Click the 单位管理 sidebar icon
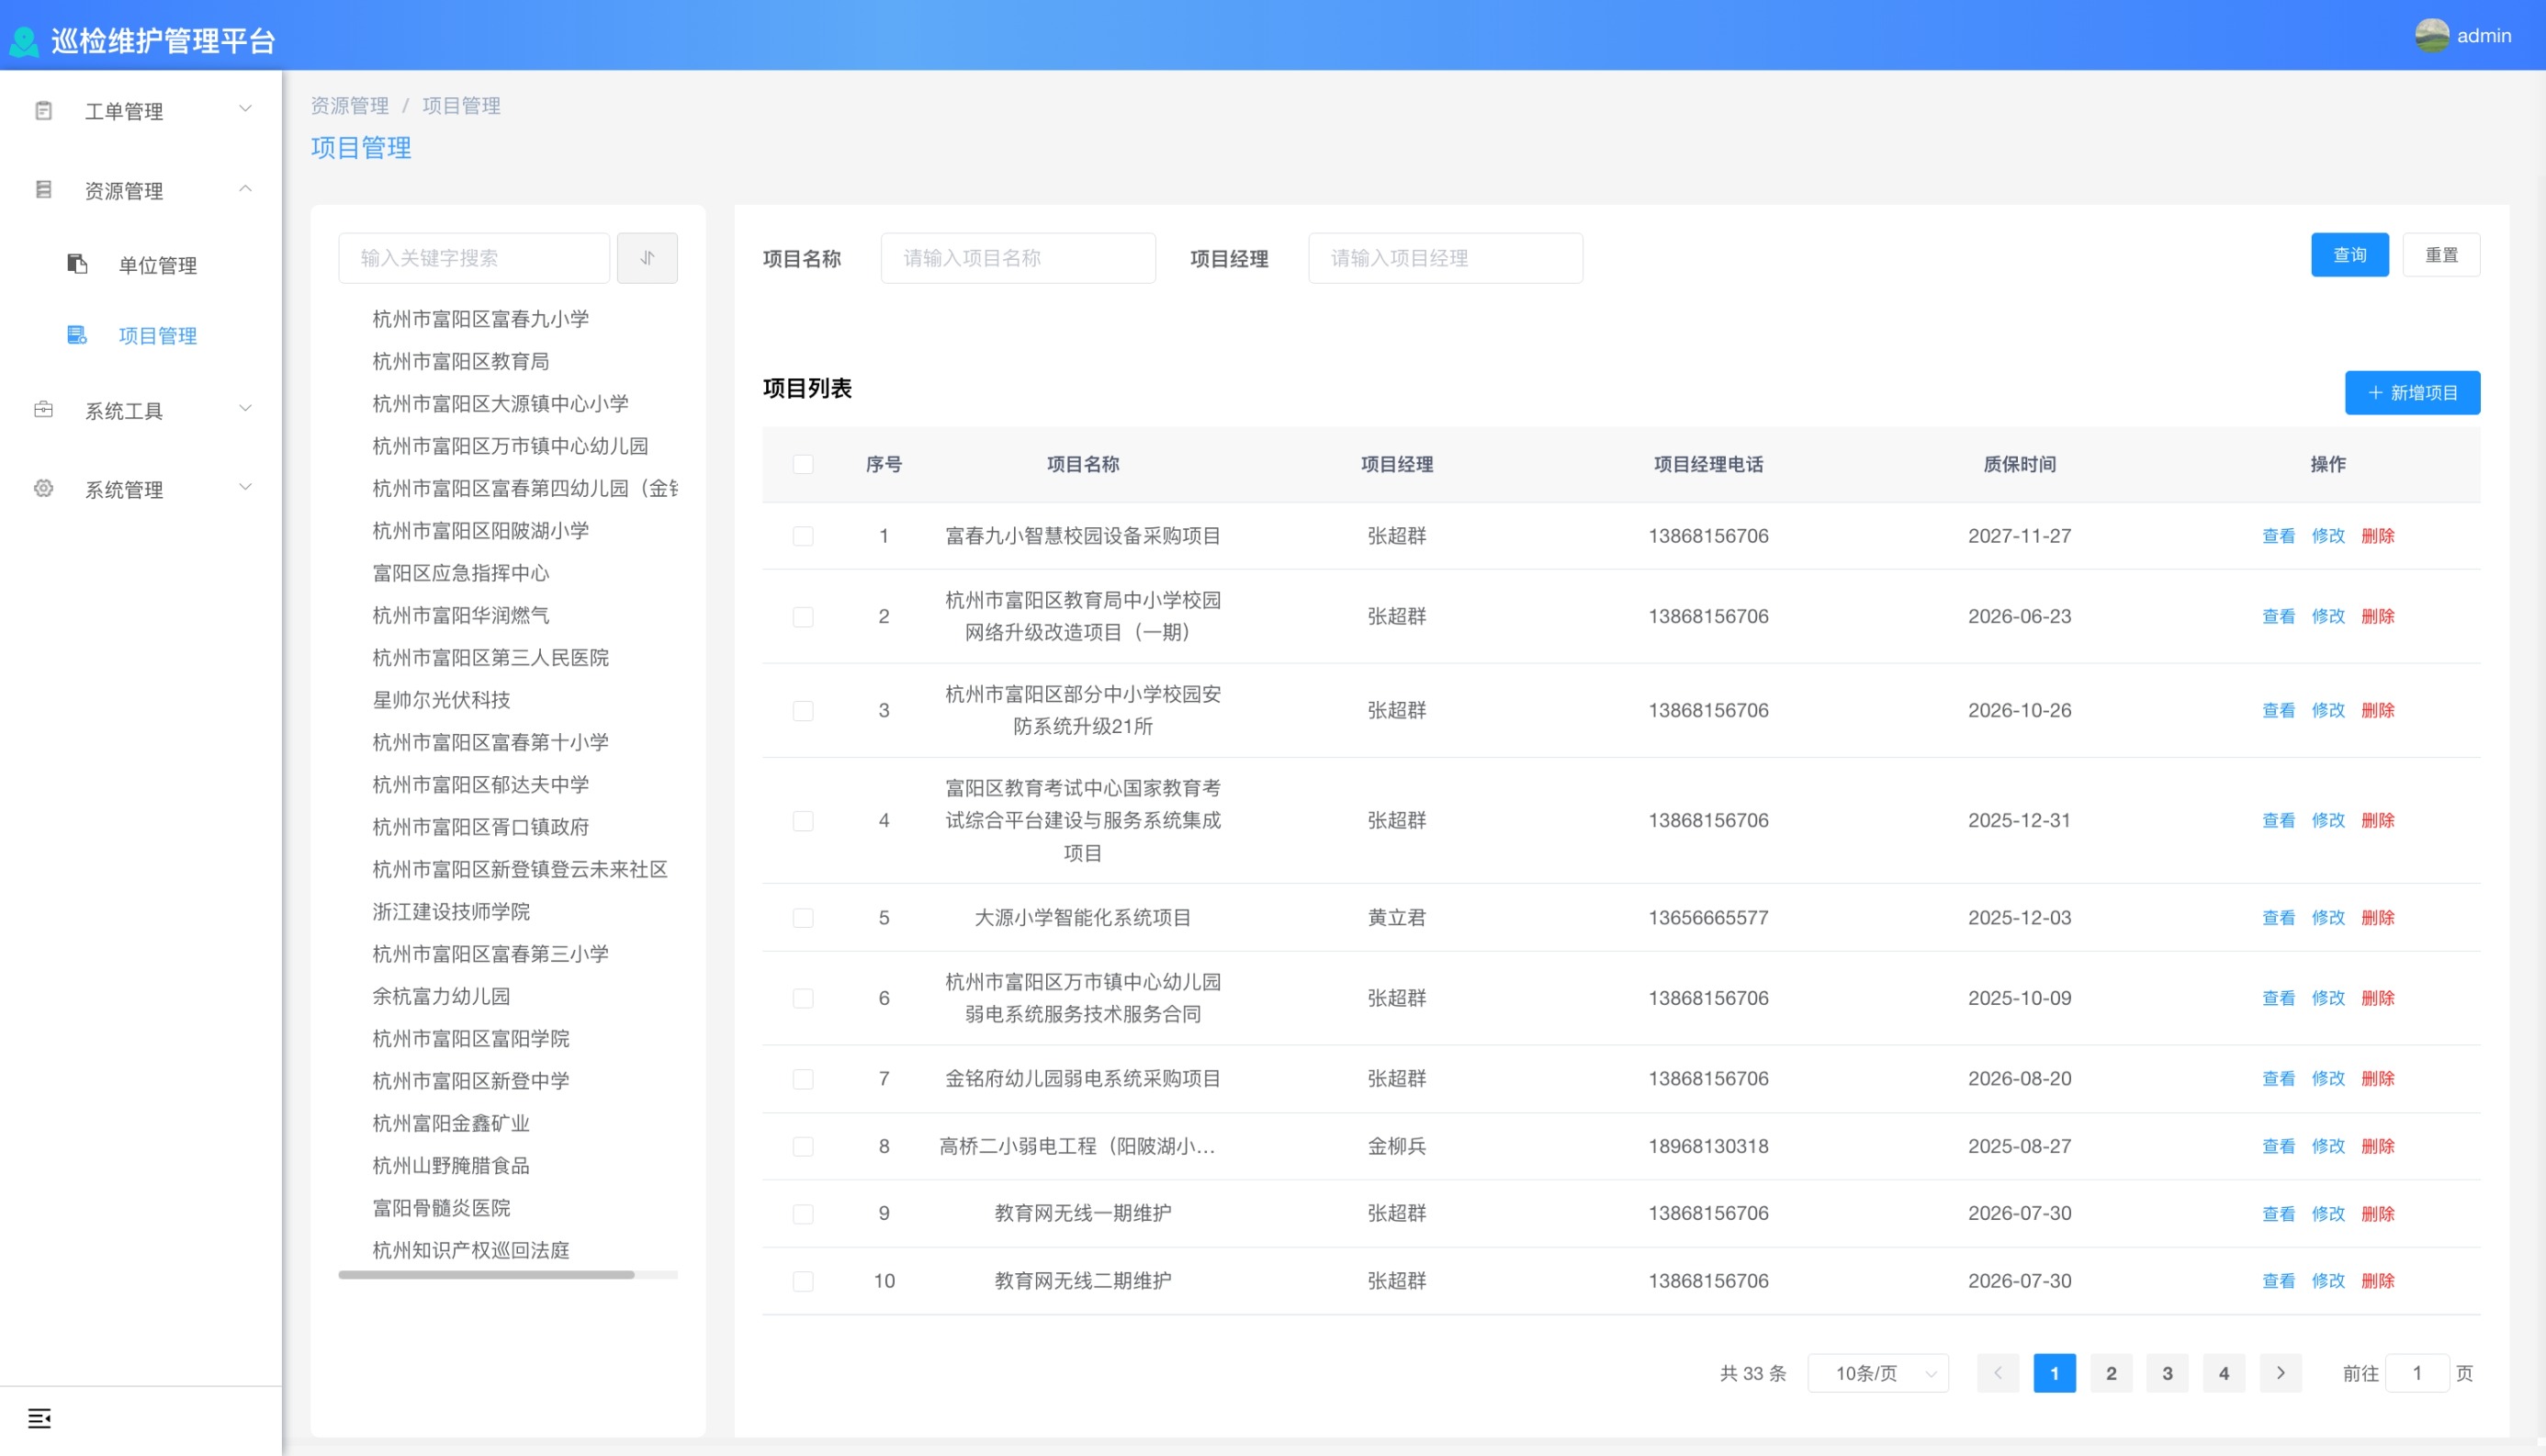The image size is (2546, 1456). coord(76,265)
